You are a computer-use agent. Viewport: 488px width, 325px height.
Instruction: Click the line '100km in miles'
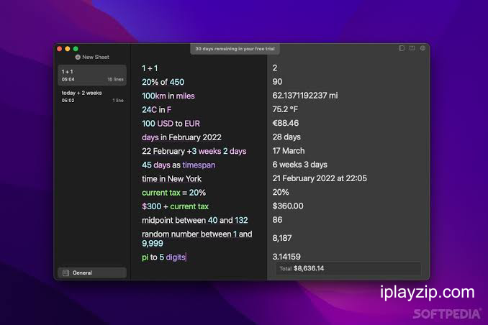click(x=168, y=96)
